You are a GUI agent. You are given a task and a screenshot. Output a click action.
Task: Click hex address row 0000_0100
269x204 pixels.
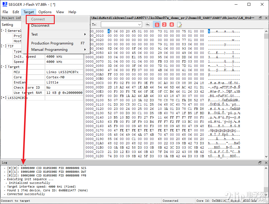click(95, 100)
